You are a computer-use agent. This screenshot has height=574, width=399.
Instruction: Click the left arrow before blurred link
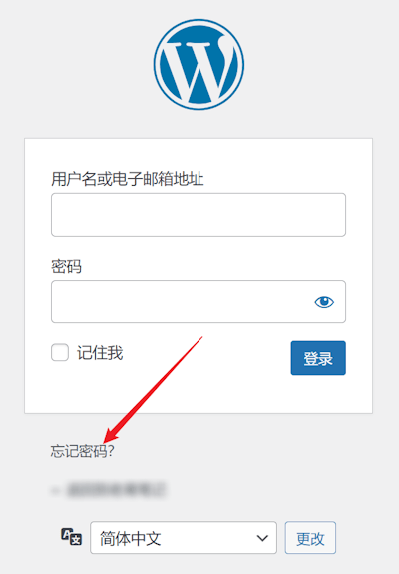click(x=56, y=490)
